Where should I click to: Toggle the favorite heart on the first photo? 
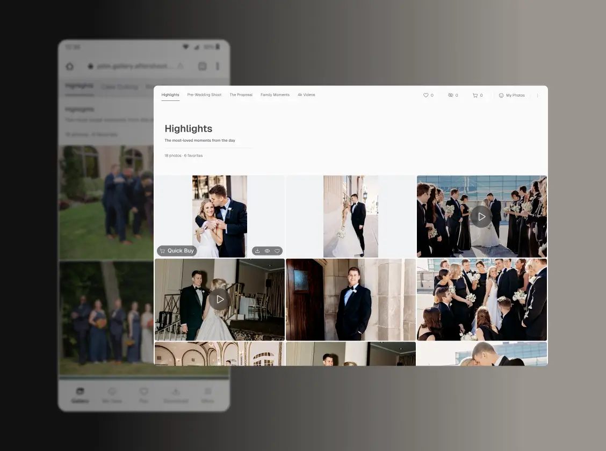click(x=277, y=251)
